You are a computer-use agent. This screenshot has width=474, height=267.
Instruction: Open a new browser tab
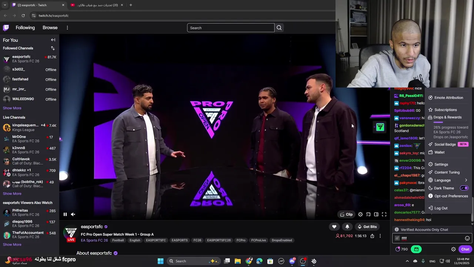[x=131, y=5]
